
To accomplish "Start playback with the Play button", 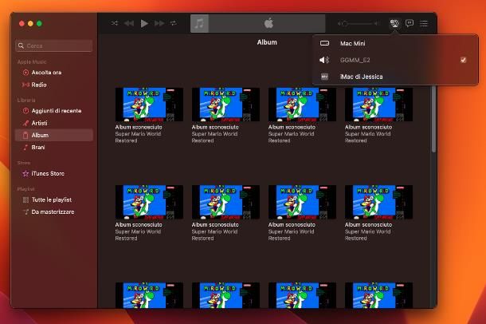I will click(x=144, y=23).
